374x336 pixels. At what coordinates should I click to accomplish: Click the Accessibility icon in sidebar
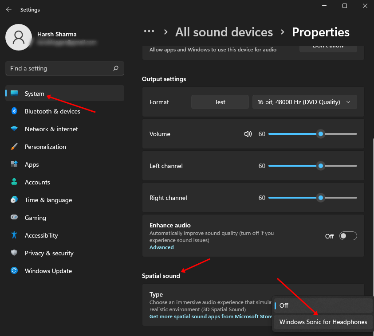pyautogui.click(x=14, y=235)
